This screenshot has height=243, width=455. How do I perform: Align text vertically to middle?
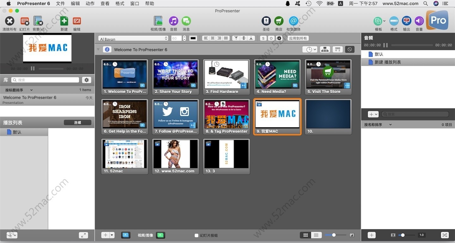click(x=243, y=38)
